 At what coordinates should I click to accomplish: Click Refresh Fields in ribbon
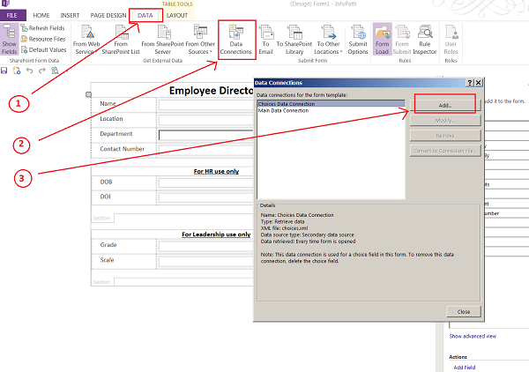click(42, 28)
